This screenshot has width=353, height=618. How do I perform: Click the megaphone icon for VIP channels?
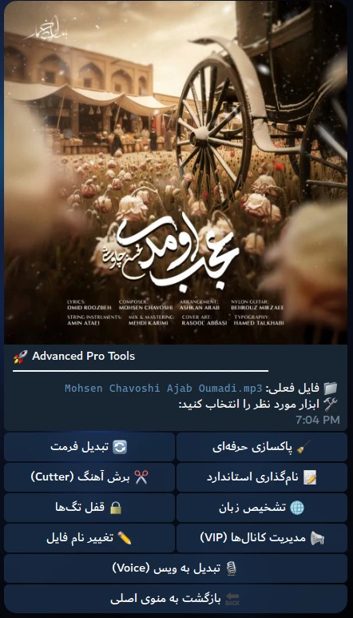coord(317,538)
